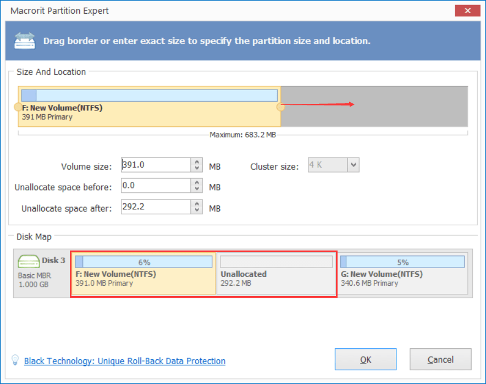486x384 pixels.
Task: Increase Volume size with the up arrow
Action: [x=197, y=162]
